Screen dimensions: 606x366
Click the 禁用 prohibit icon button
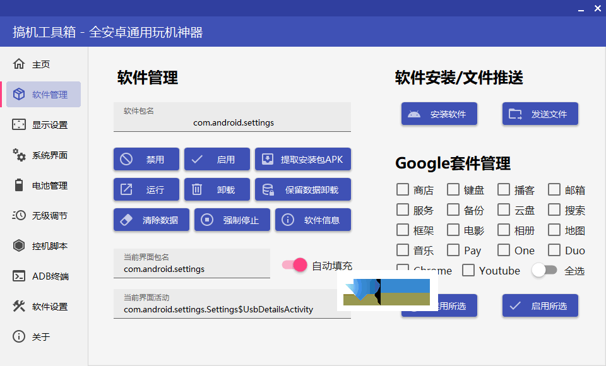(126, 159)
